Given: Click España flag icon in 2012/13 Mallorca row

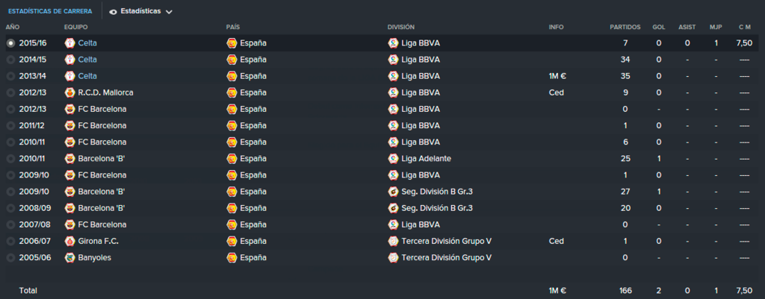Looking at the screenshot, I should 232,92.
